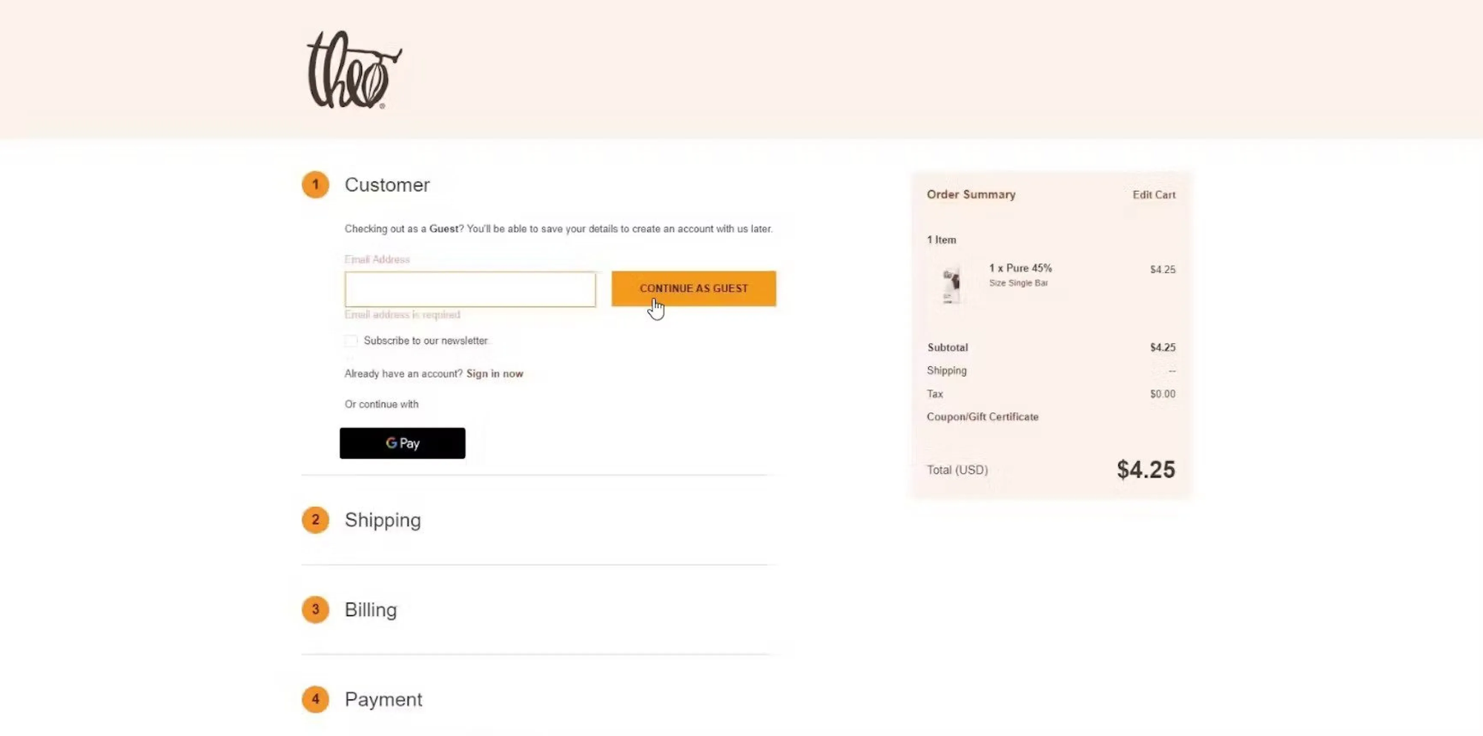This screenshot has width=1483, height=736.
Task: Click the 1 x Pure 45% item name
Action: click(1020, 268)
